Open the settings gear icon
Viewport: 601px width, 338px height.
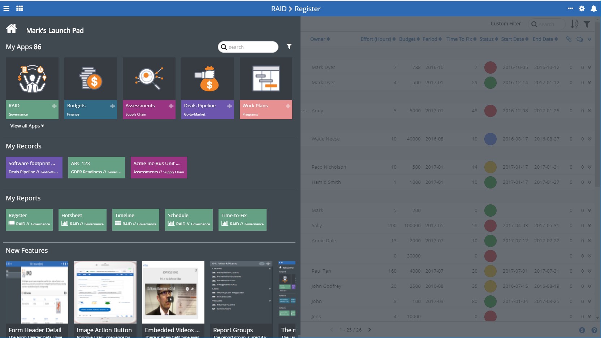[x=581, y=8]
